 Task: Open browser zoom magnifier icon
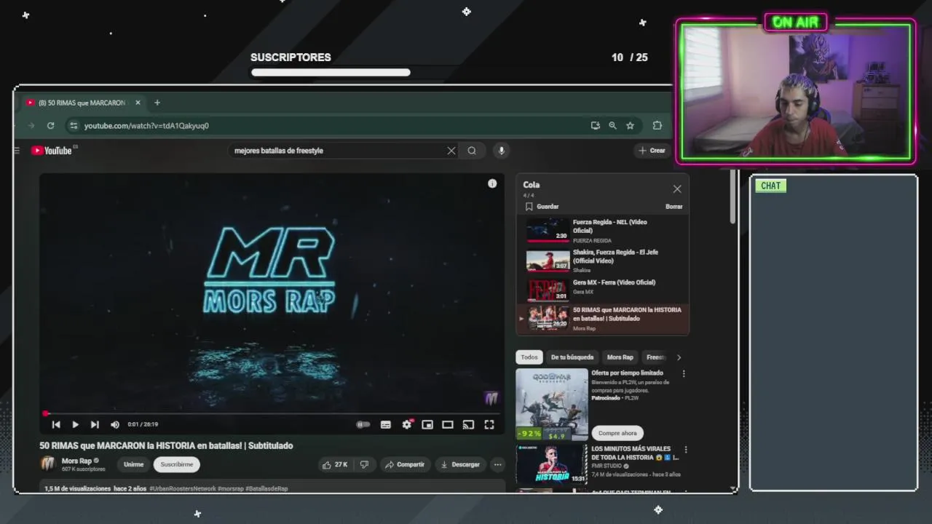coord(612,126)
